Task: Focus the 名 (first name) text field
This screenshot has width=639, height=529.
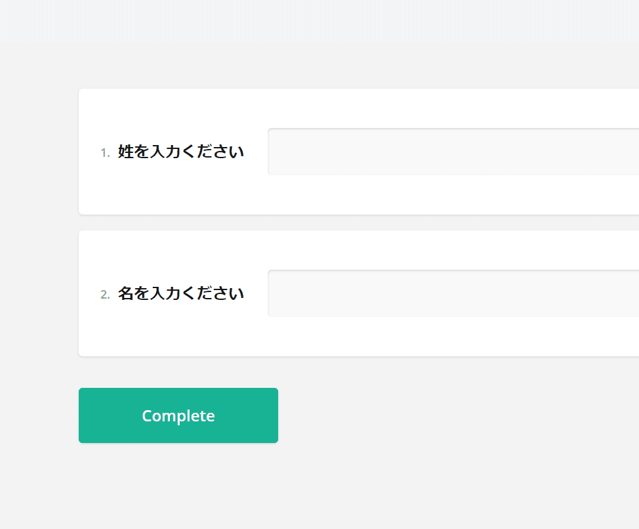Action: pyautogui.click(x=453, y=293)
